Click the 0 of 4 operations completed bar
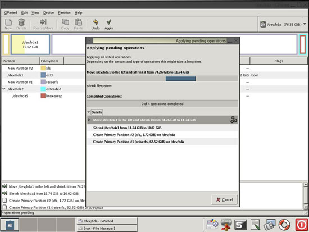The image size is (309, 232). pos(162,104)
